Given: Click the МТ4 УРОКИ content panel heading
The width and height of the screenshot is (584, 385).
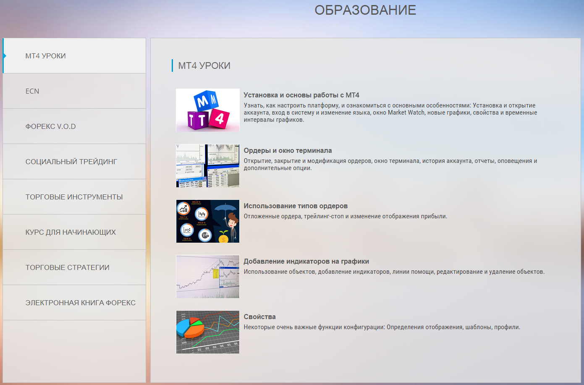Looking at the screenshot, I should pos(204,65).
